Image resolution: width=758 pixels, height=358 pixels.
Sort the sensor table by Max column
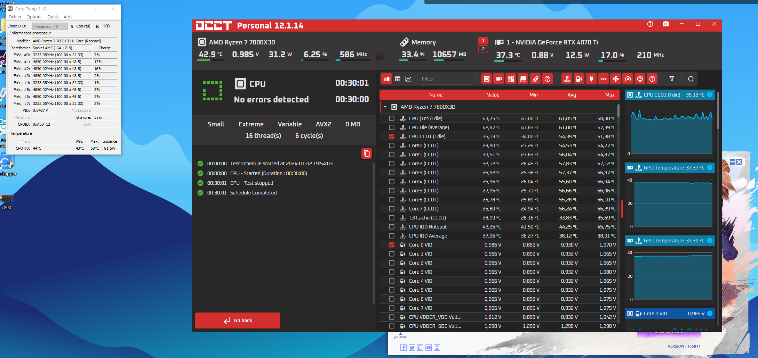click(x=610, y=95)
